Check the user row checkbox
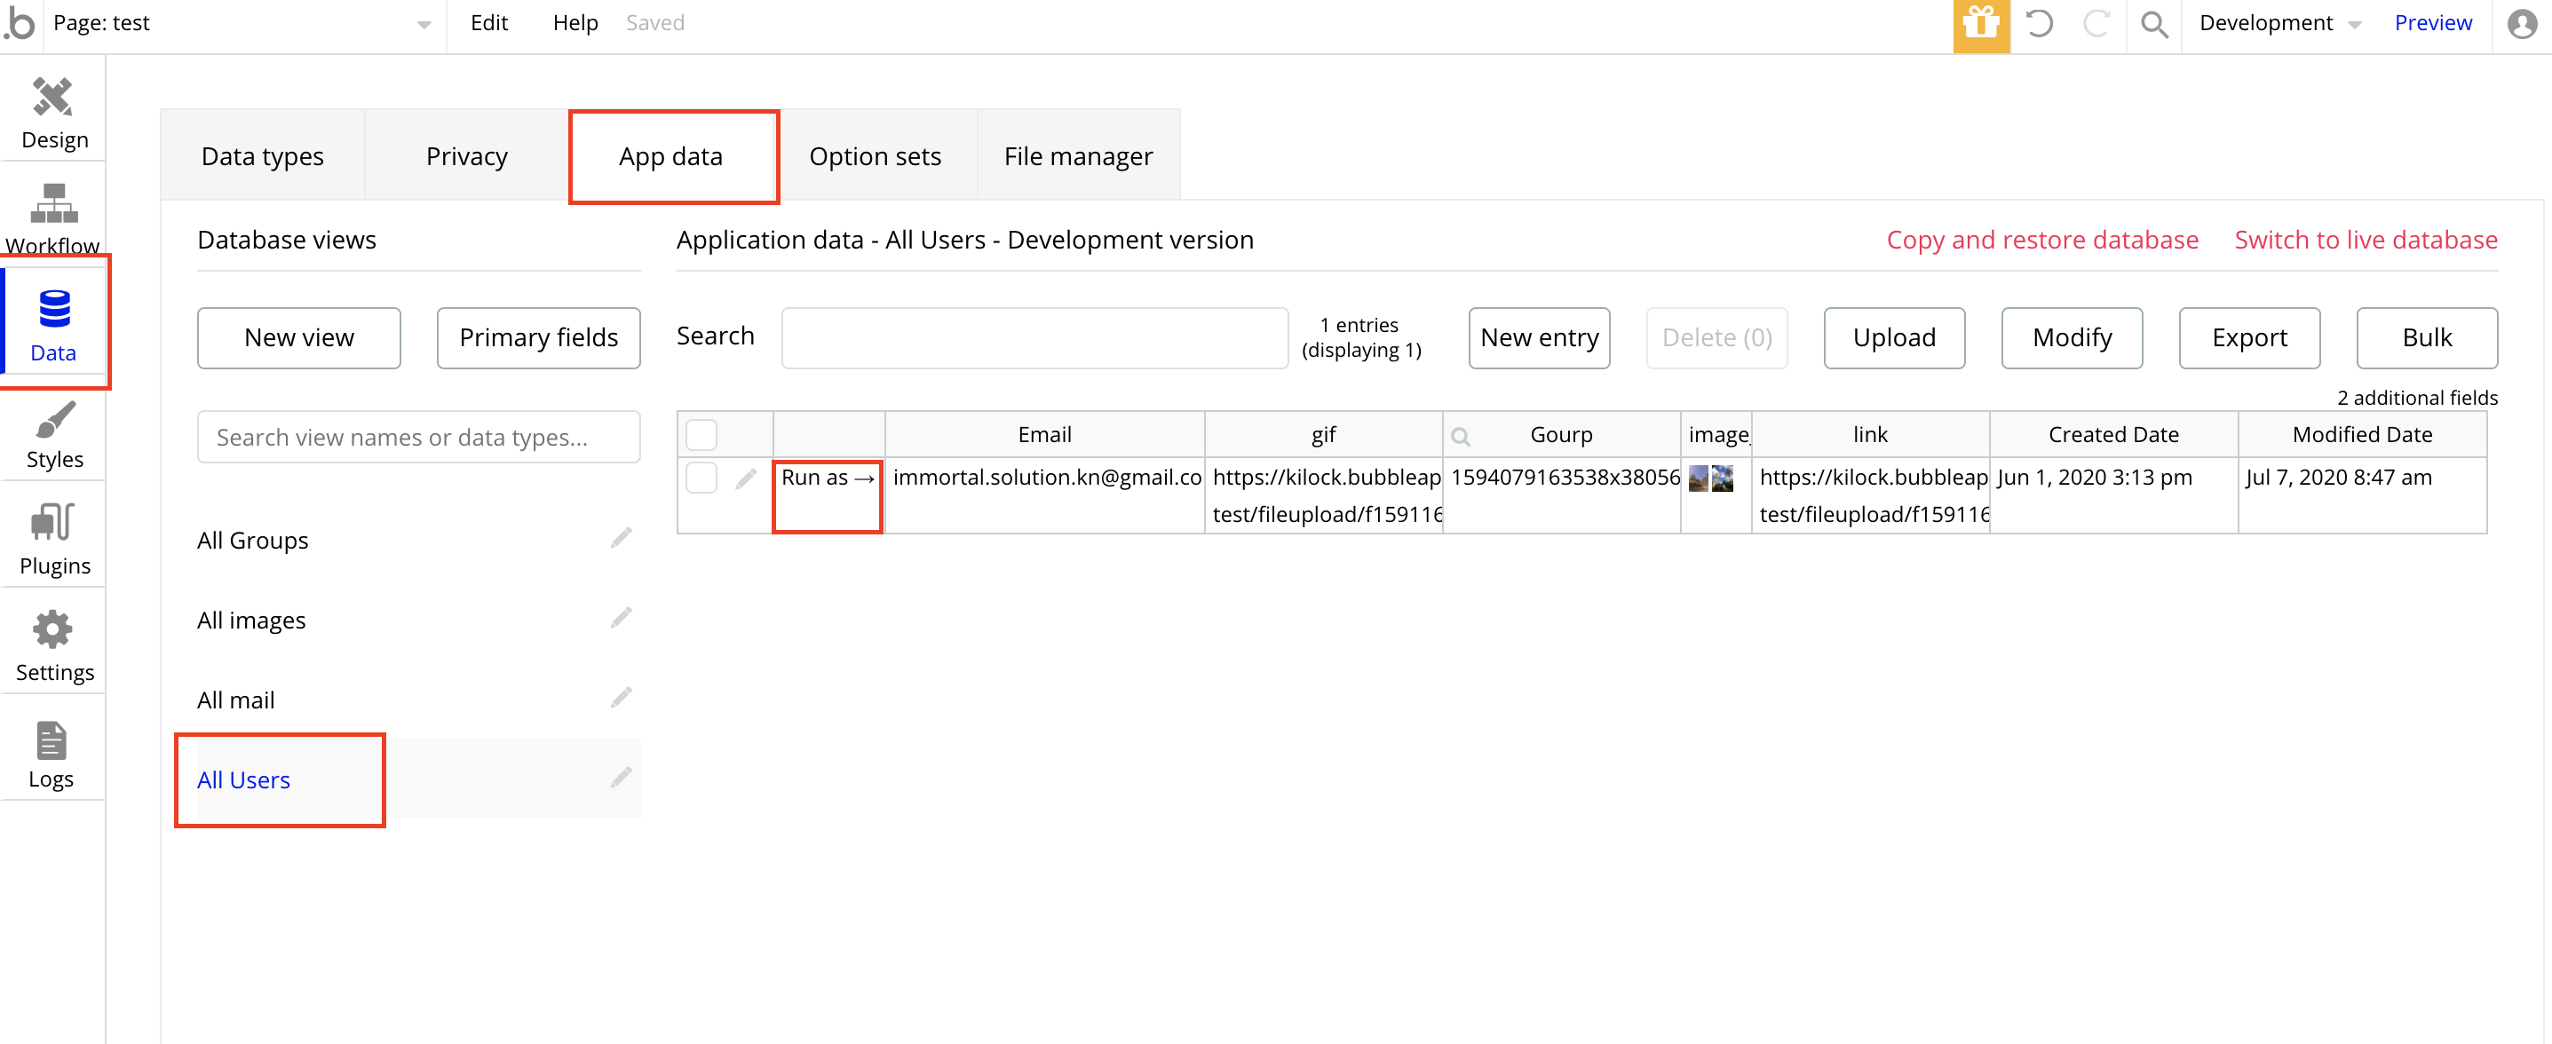Screen dimensions: 2552x1044 (x=701, y=478)
